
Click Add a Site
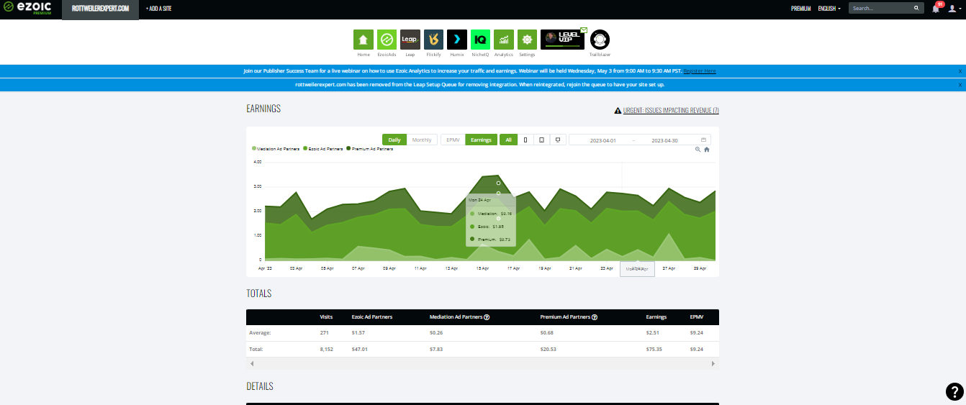point(158,9)
